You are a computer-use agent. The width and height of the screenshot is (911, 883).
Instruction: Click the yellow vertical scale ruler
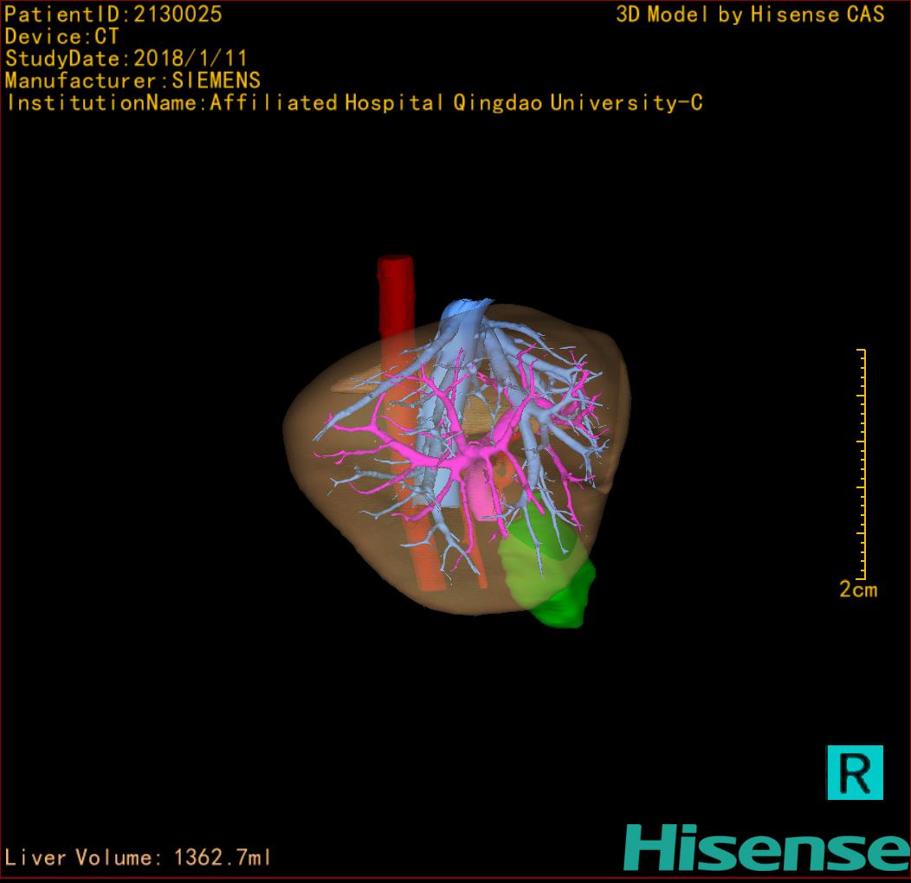[863, 463]
